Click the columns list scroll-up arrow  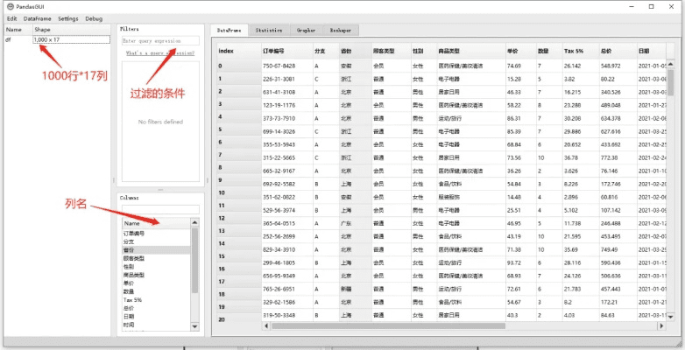point(194,222)
